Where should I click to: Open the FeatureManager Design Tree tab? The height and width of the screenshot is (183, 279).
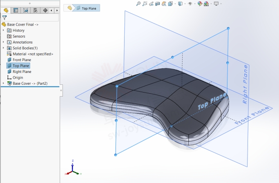click(x=6, y=11)
